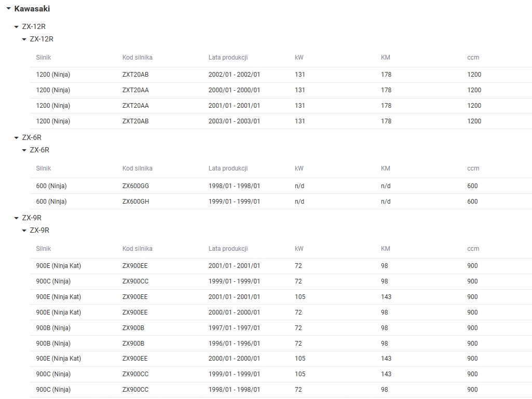Click "2001/01 - 2001/01" in the ZXT20AA row
The image size is (532, 399).
click(234, 106)
